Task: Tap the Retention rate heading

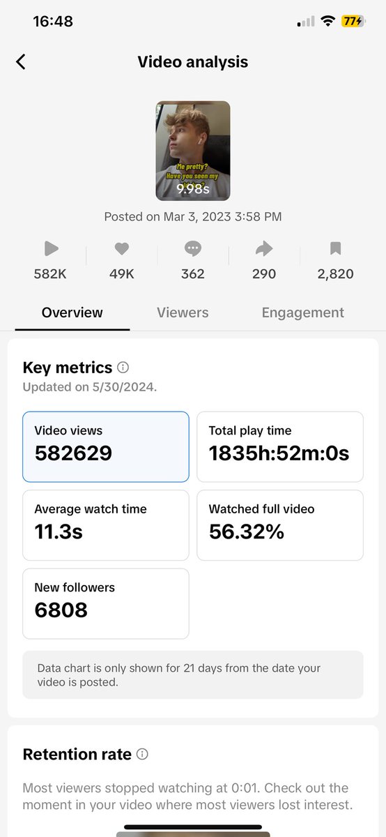Action: pyautogui.click(x=77, y=754)
